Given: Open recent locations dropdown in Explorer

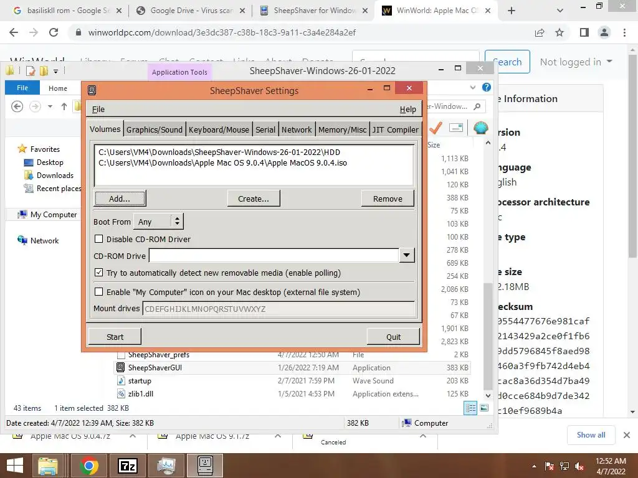Looking at the screenshot, I should (x=50, y=106).
